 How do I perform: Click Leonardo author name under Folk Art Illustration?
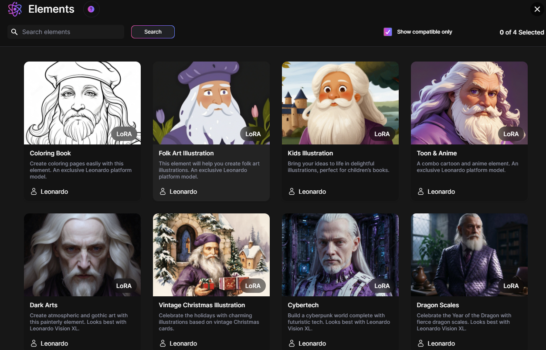[183, 192]
